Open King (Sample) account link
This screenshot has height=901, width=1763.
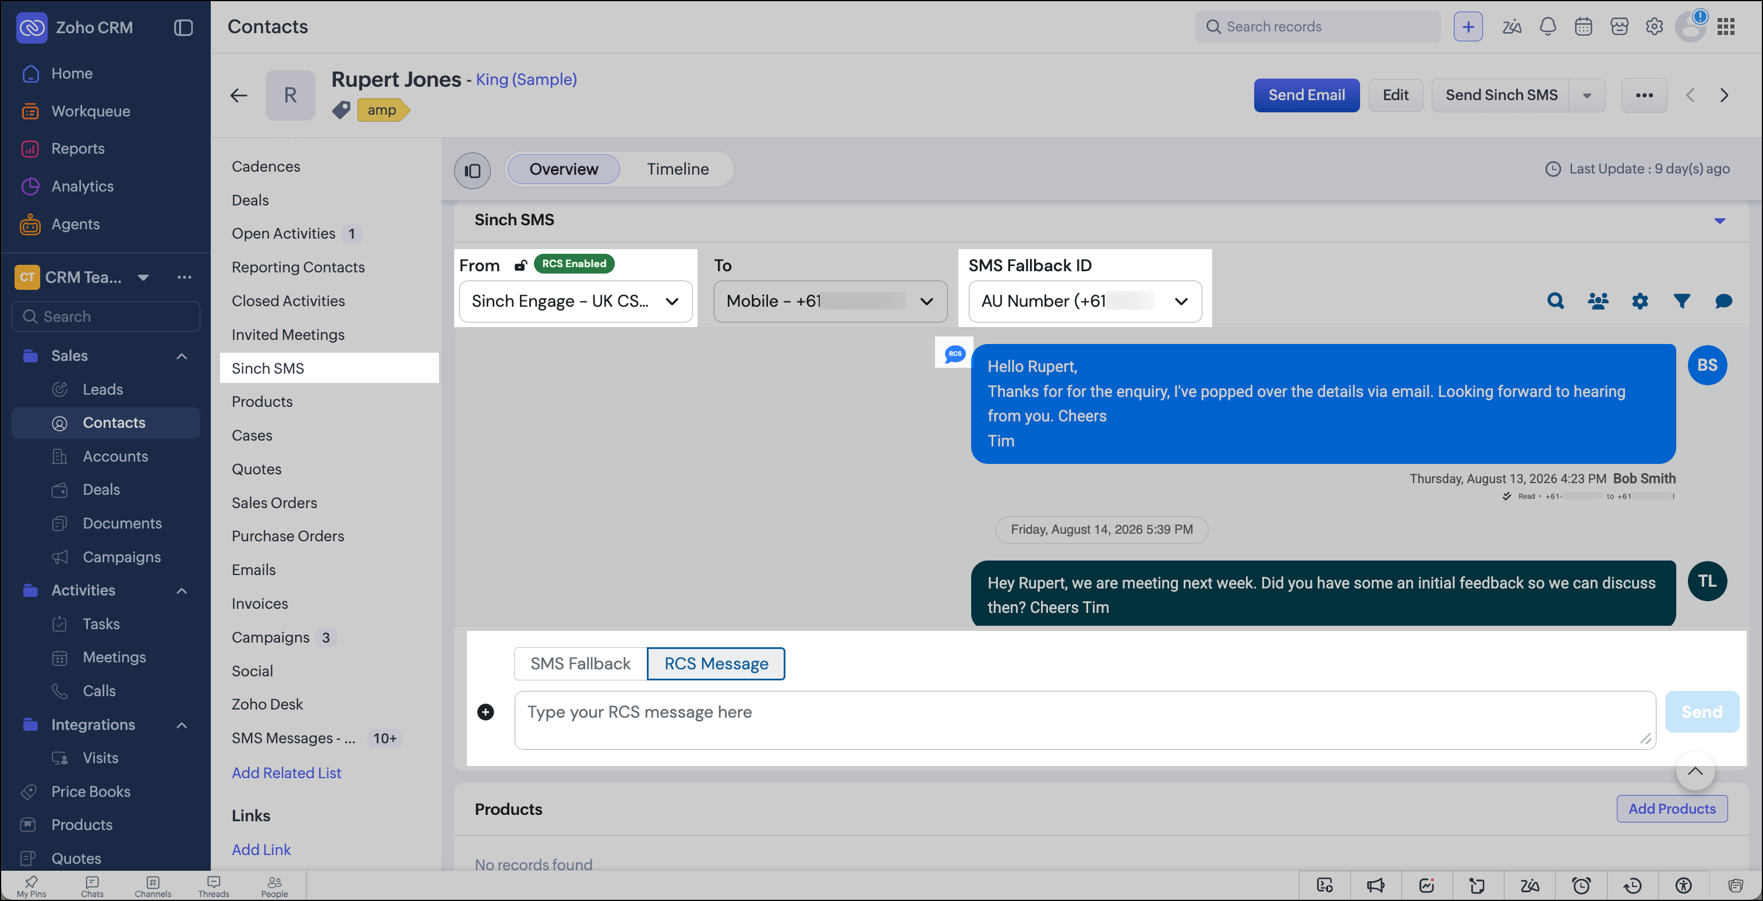click(526, 79)
